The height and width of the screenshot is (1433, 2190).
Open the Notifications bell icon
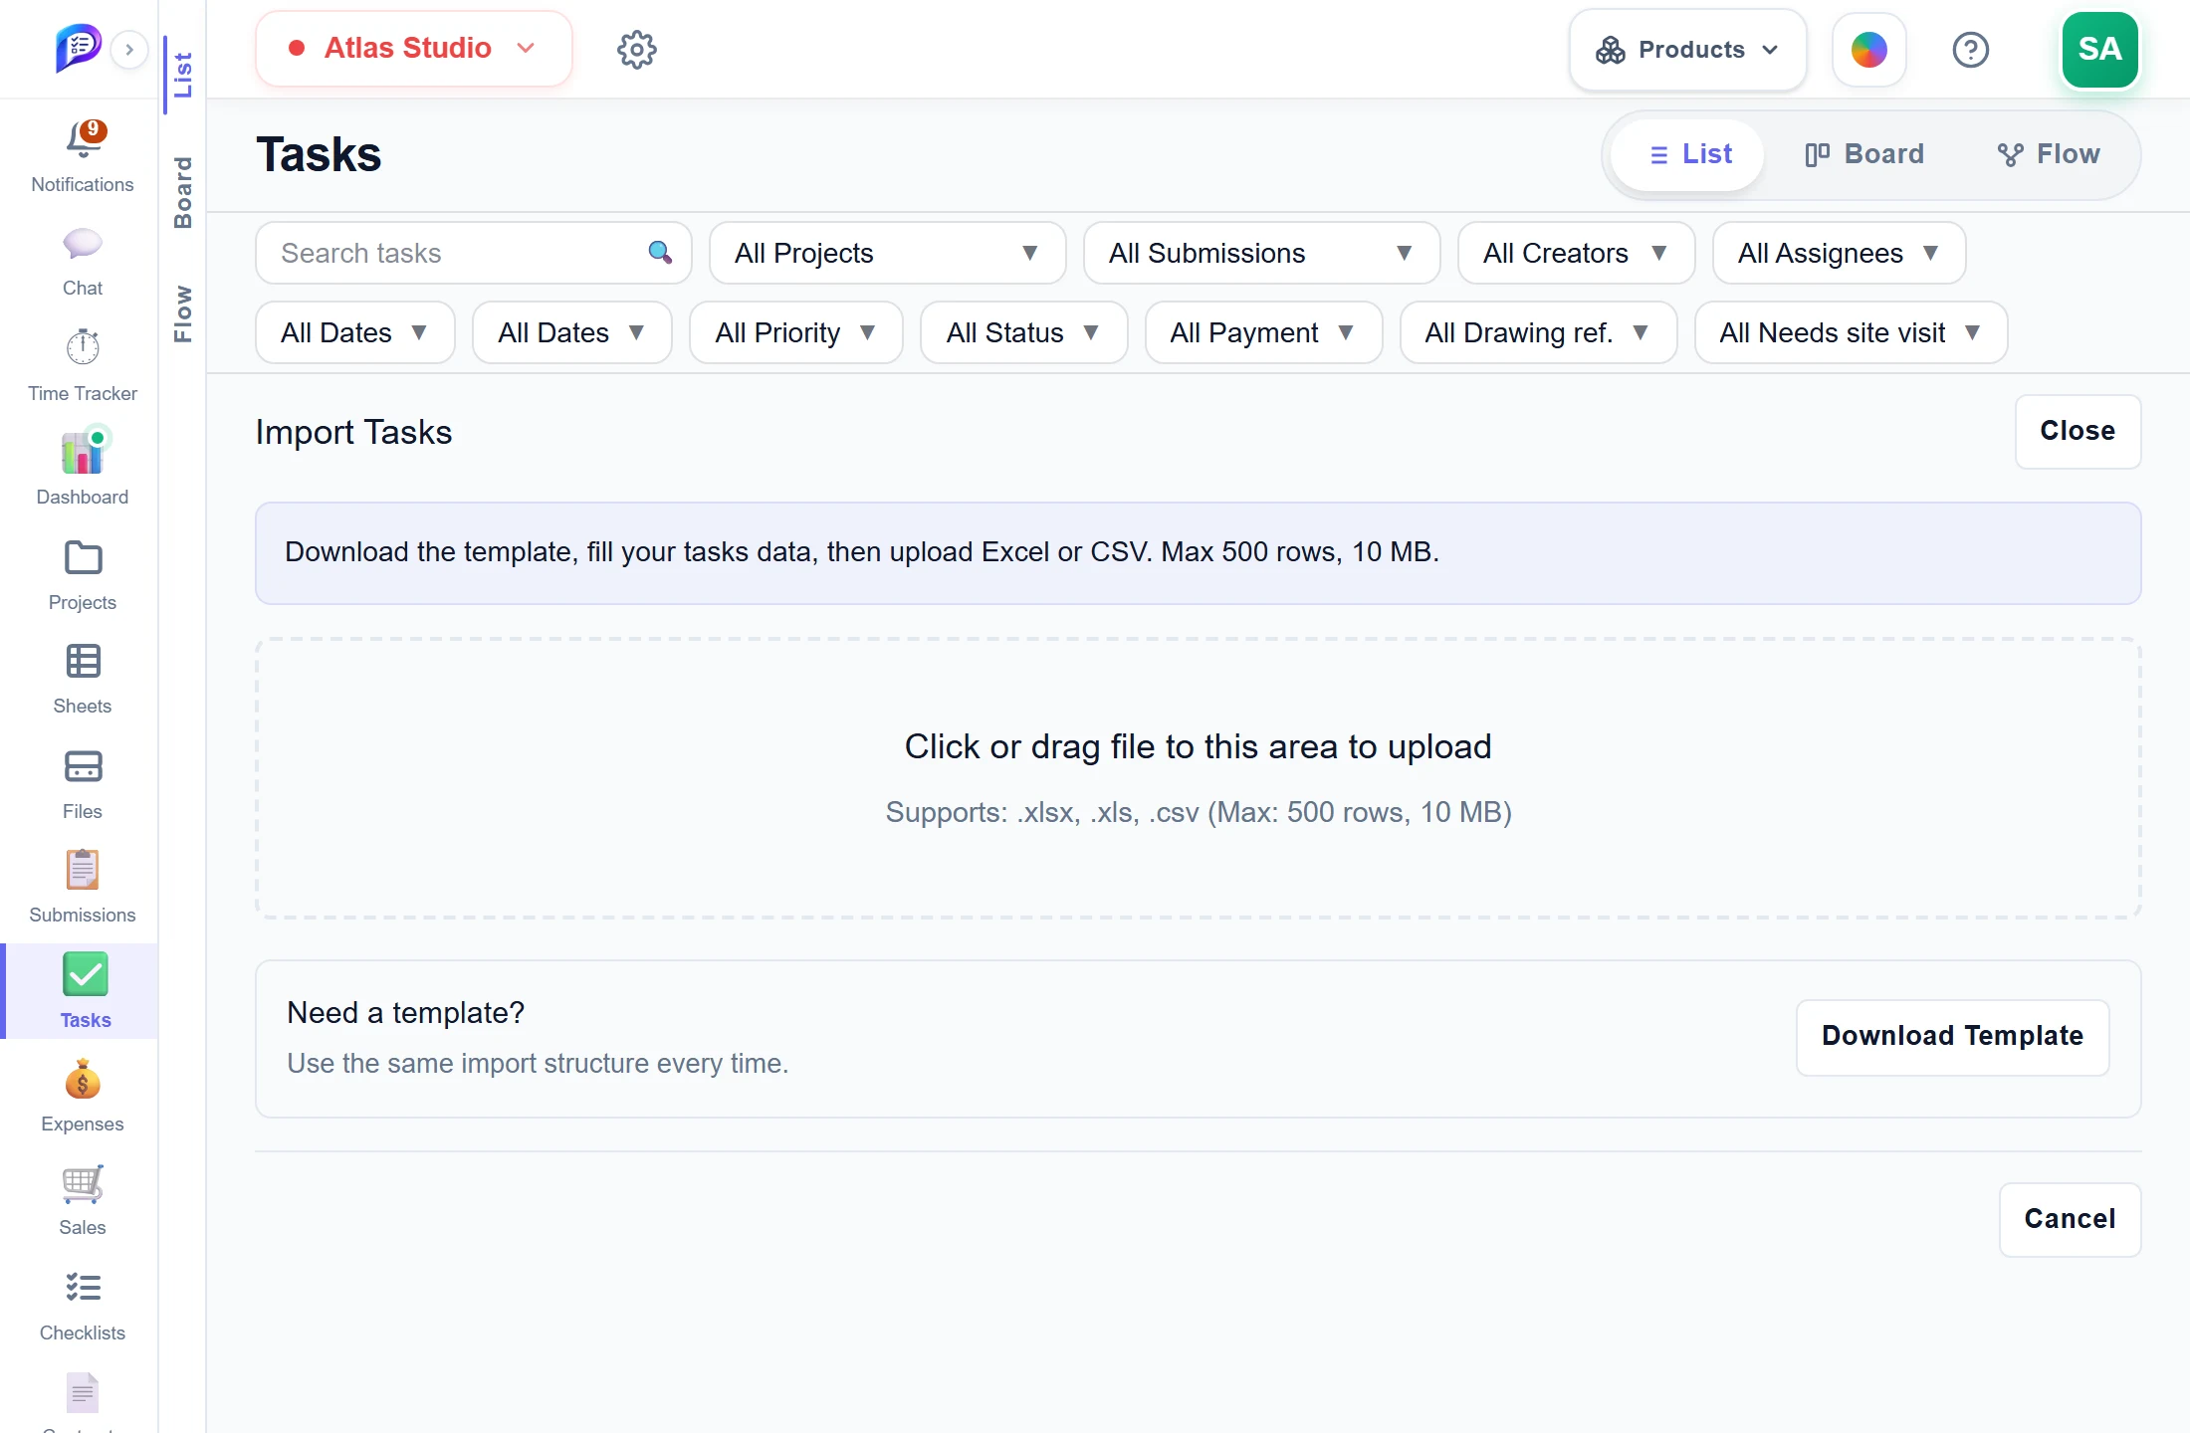click(84, 140)
